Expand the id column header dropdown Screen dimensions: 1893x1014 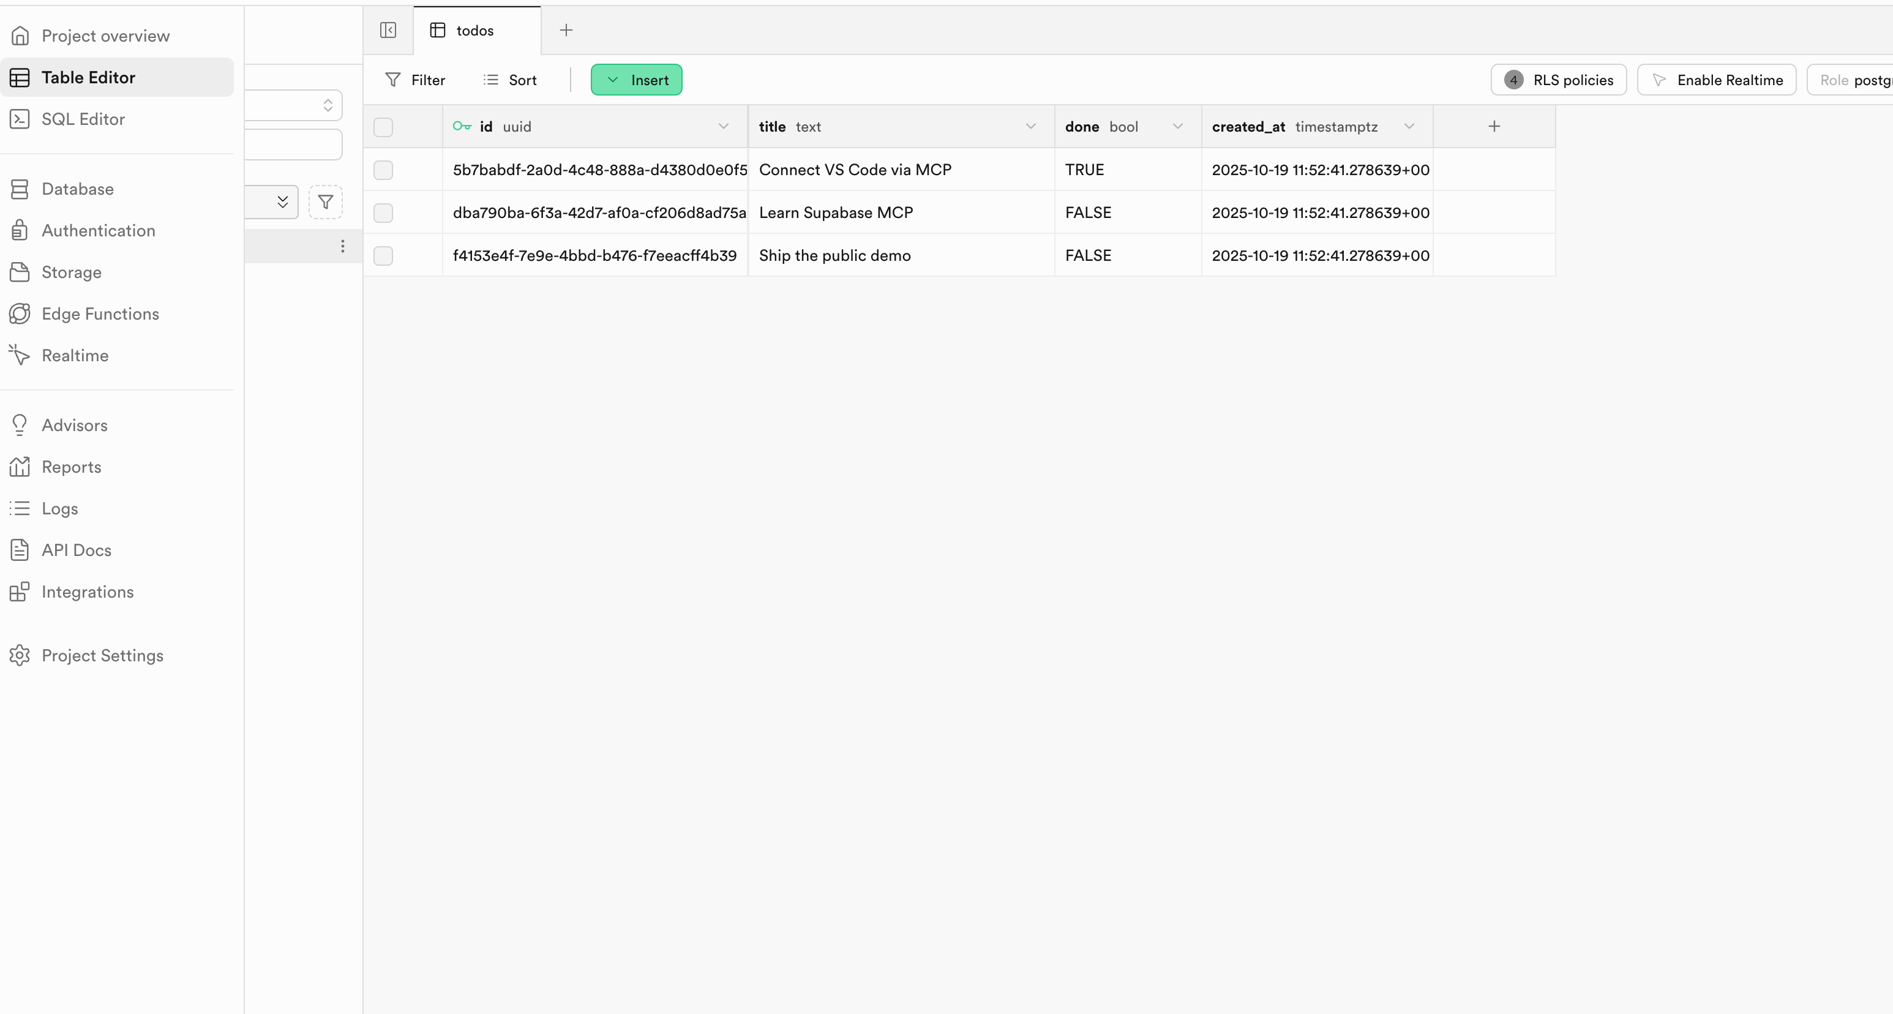point(723,126)
